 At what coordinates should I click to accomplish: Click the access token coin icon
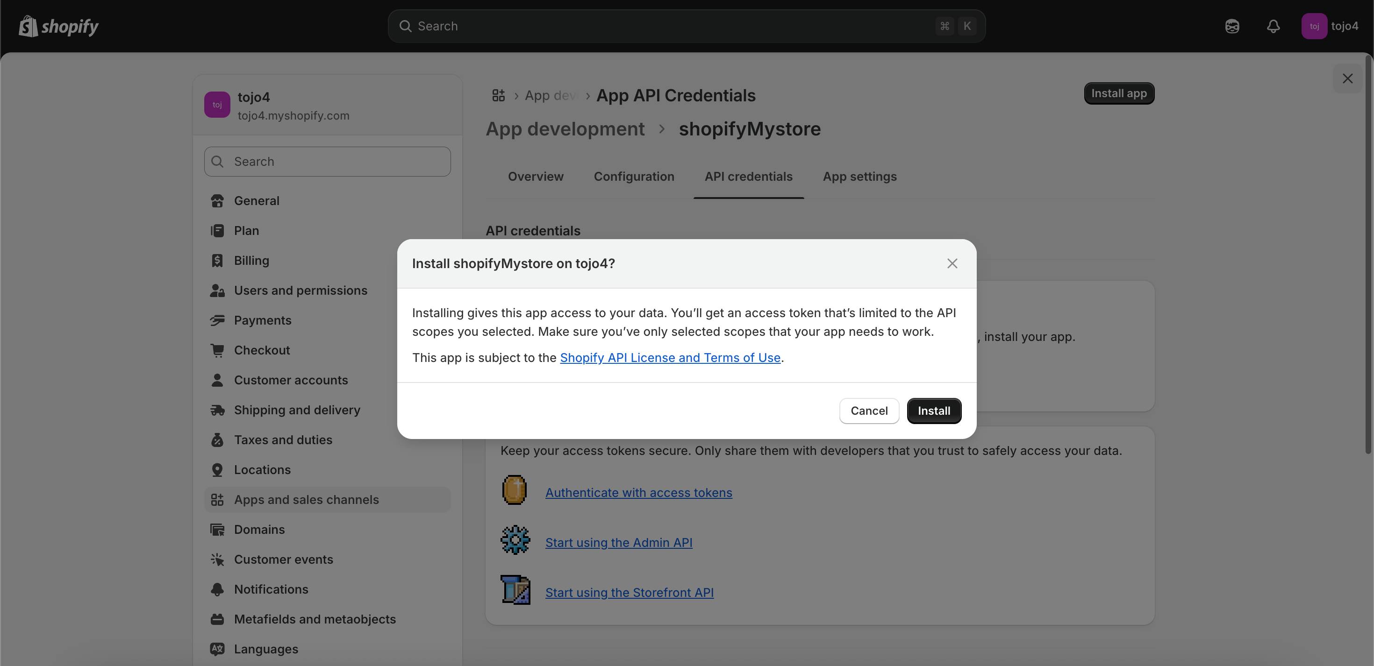click(x=515, y=490)
